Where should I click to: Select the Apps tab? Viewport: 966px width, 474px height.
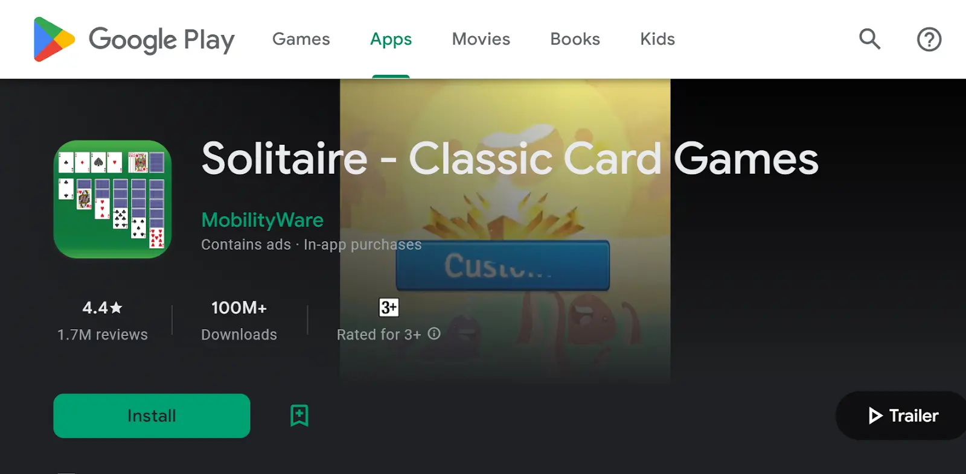391,39
